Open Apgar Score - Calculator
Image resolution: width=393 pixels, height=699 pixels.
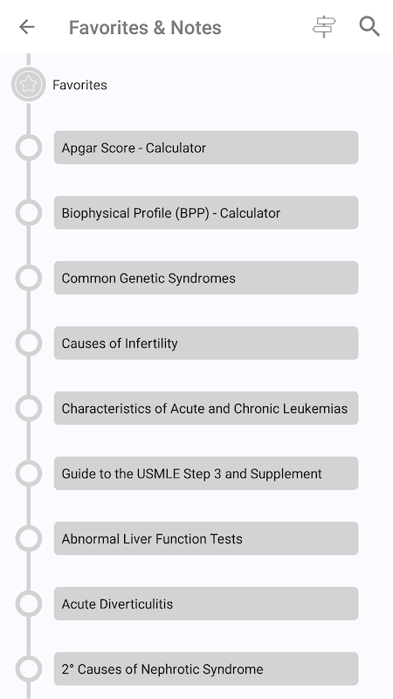pos(206,148)
